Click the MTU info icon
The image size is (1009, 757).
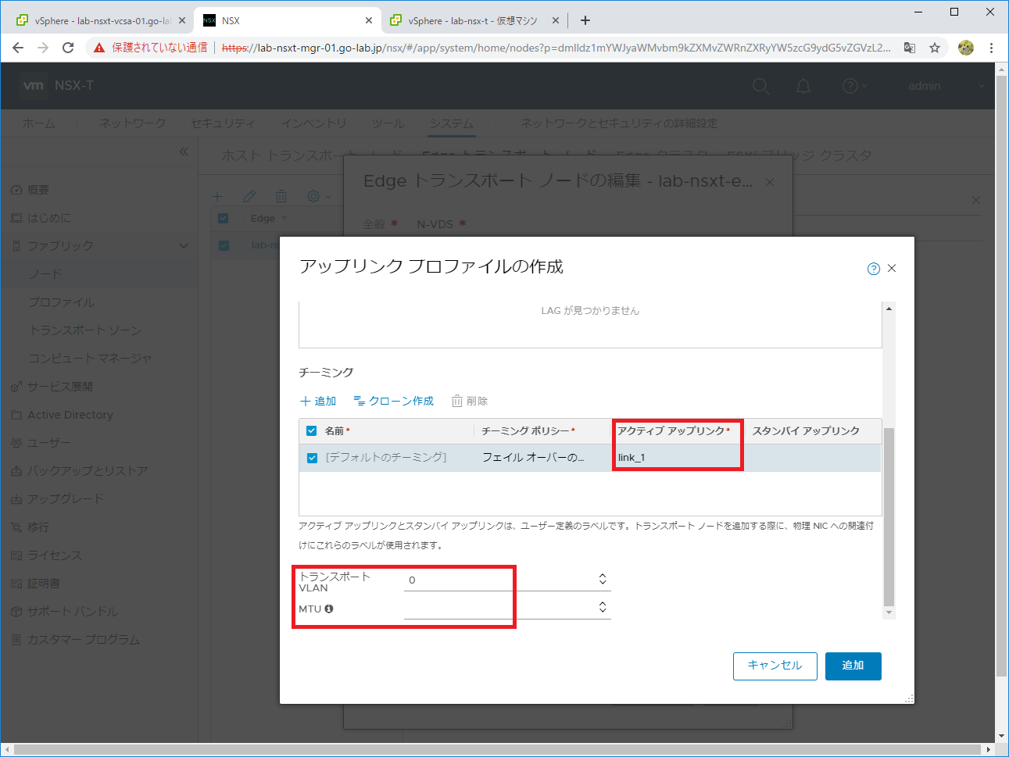329,609
